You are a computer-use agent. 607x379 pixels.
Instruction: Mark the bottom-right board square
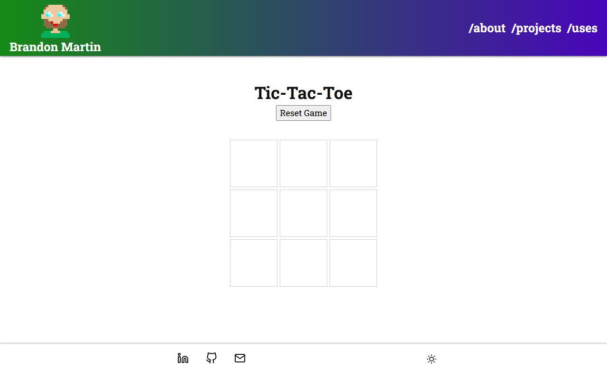pos(353,263)
